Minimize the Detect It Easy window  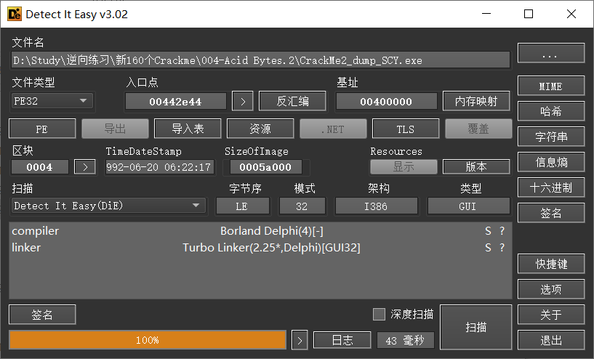click(486, 14)
